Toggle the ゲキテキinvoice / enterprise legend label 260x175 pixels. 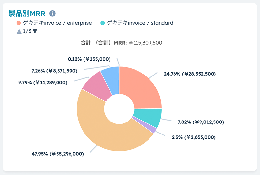58,23
